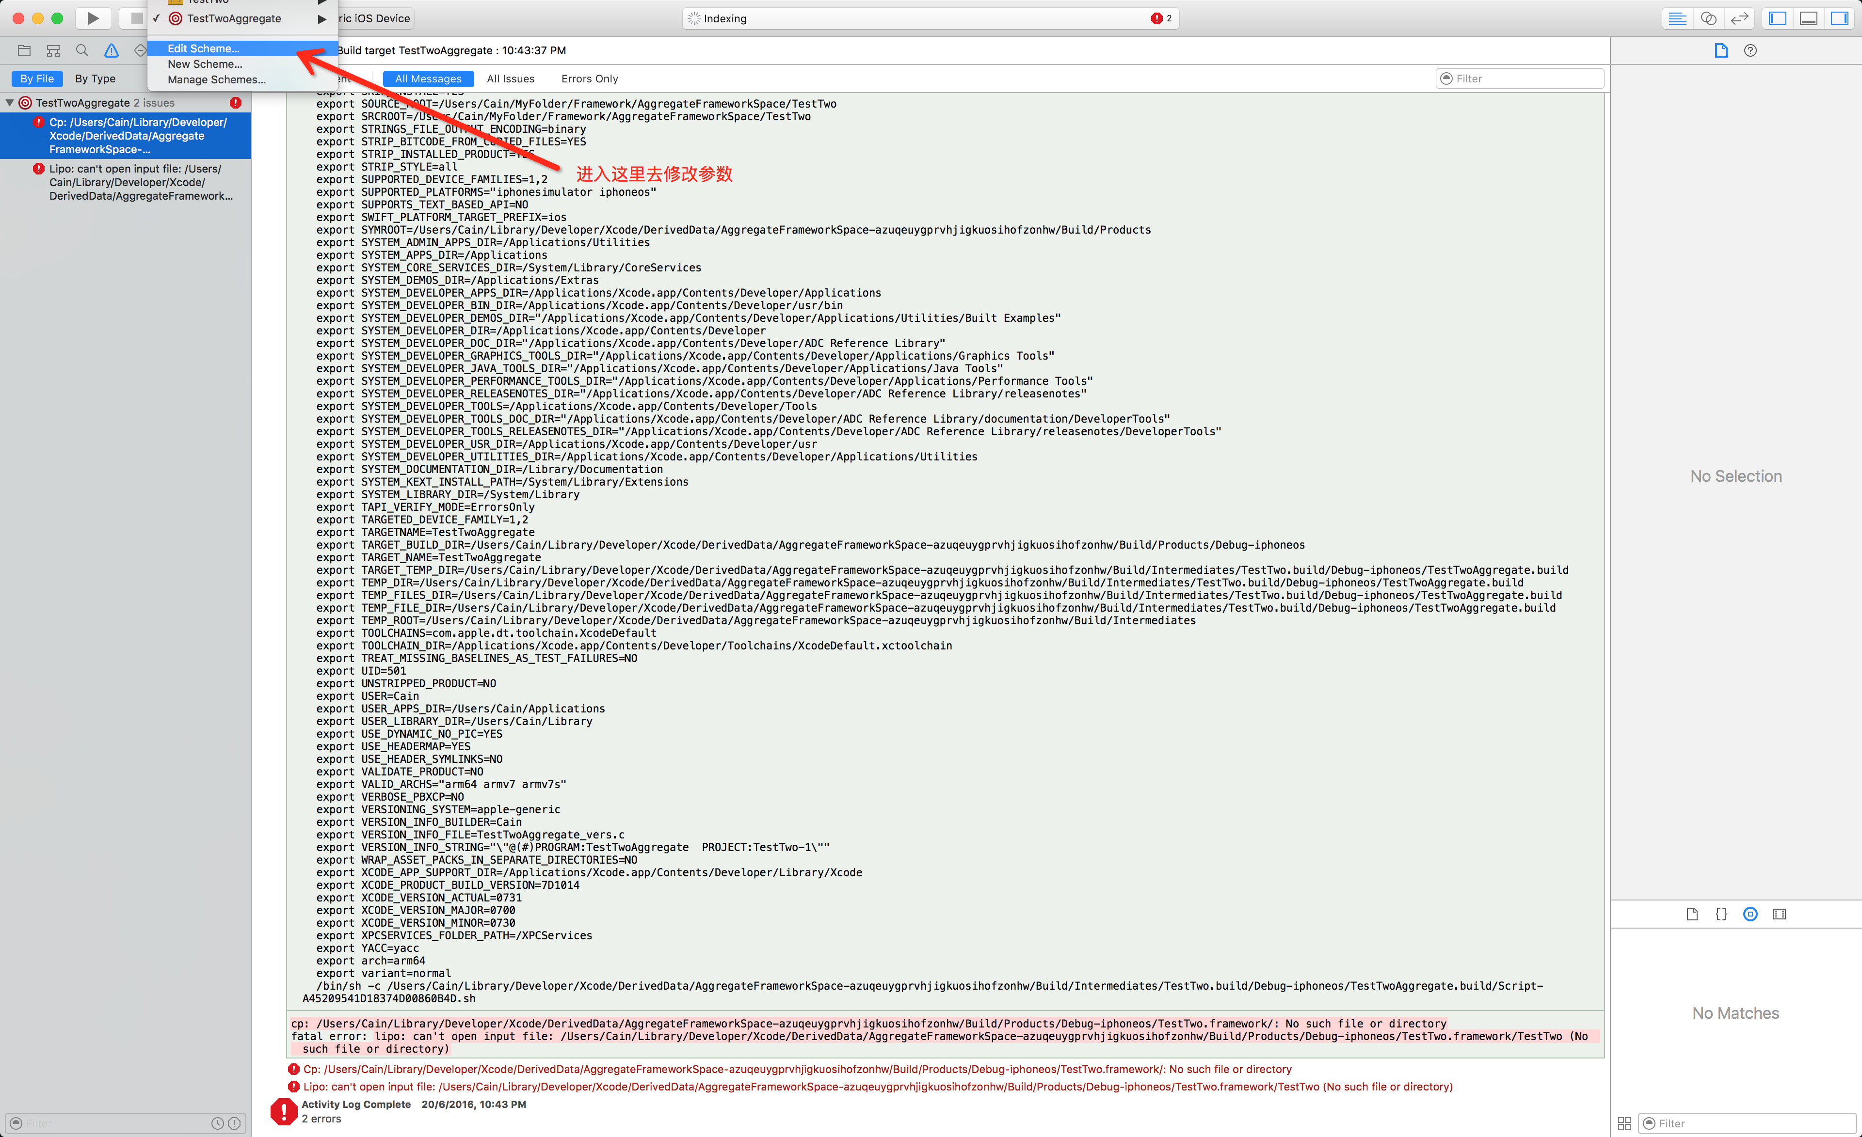The width and height of the screenshot is (1862, 1137).
Task: Click the '/bin/sh -c' script command line
Action: tap(923, 992)
